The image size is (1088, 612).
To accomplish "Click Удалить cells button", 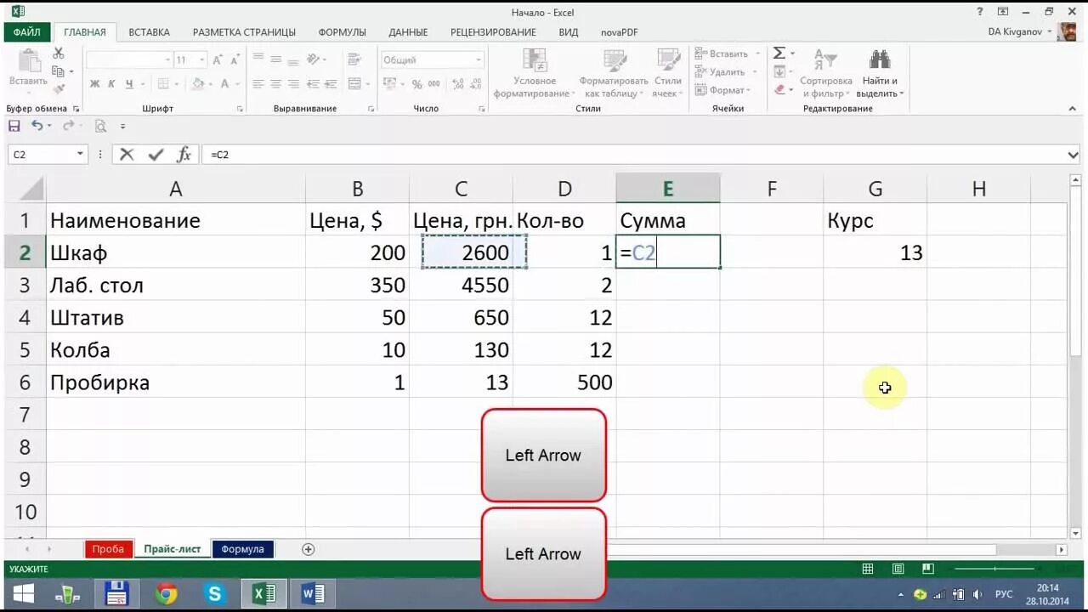I will coord(719,72).
